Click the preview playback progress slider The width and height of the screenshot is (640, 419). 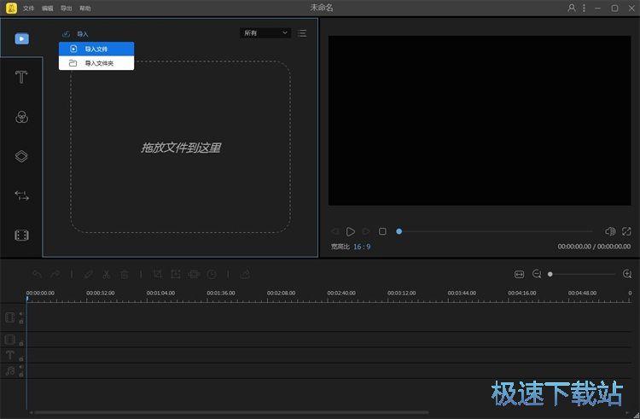pos(495,231)
